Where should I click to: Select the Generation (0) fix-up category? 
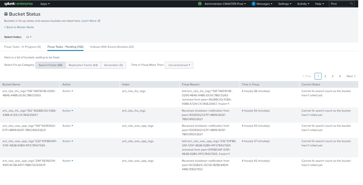(113, 65)
